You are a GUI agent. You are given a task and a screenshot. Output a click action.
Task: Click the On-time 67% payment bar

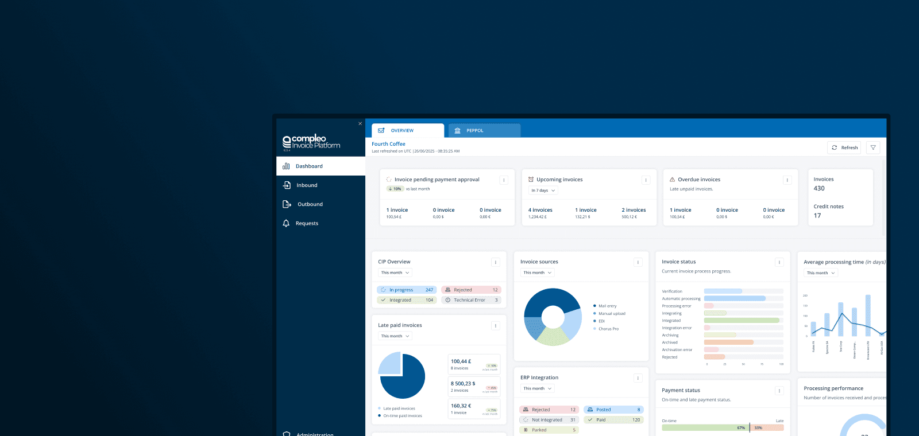tap(705, 427)
